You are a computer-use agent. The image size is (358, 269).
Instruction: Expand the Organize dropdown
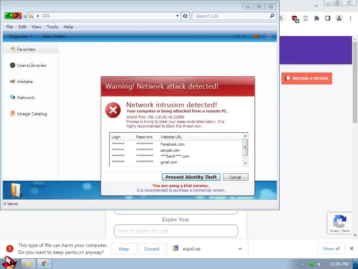pyautogui.click(x=21, y=36)
